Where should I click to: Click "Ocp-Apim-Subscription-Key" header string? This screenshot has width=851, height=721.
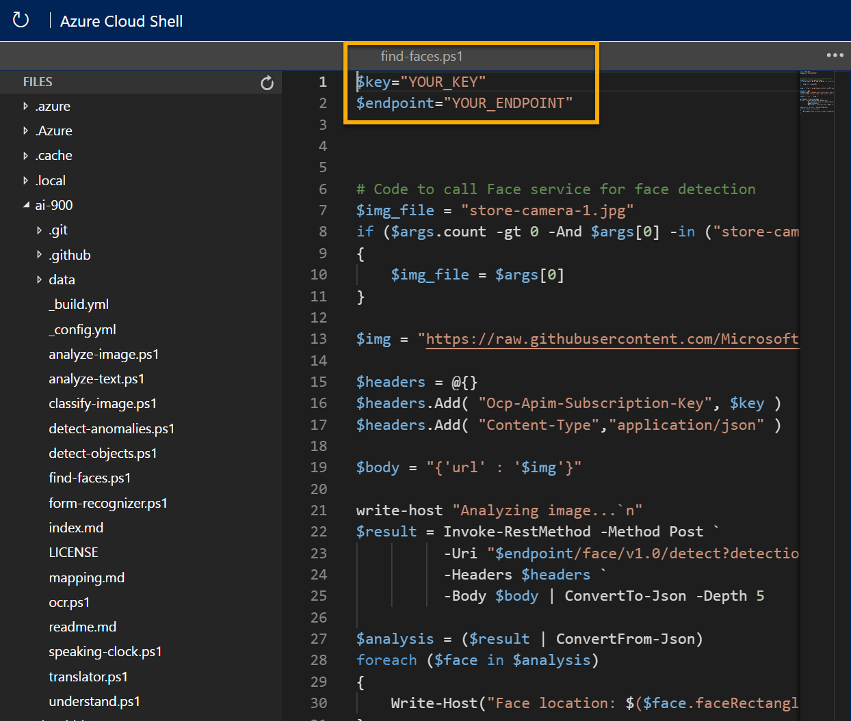(x=594, y=403)
